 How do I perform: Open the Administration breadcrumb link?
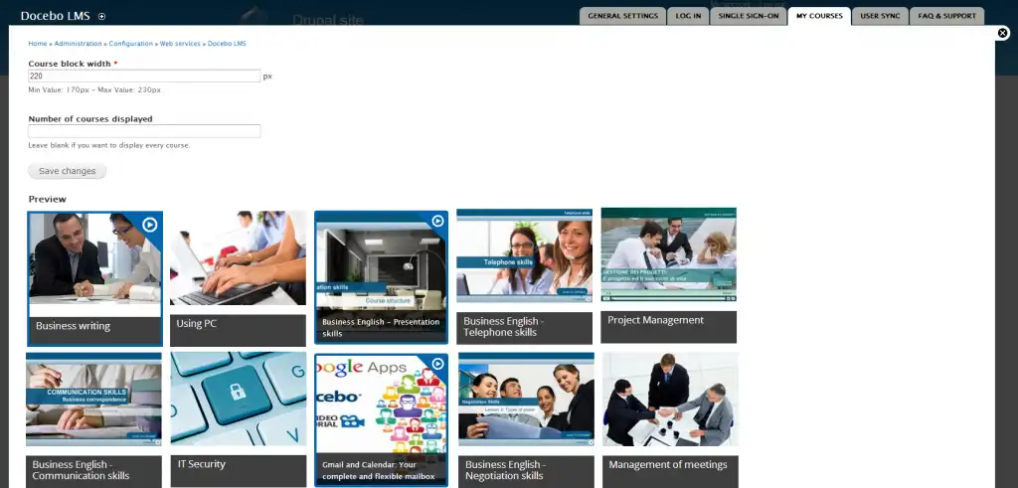pos(78,44)
